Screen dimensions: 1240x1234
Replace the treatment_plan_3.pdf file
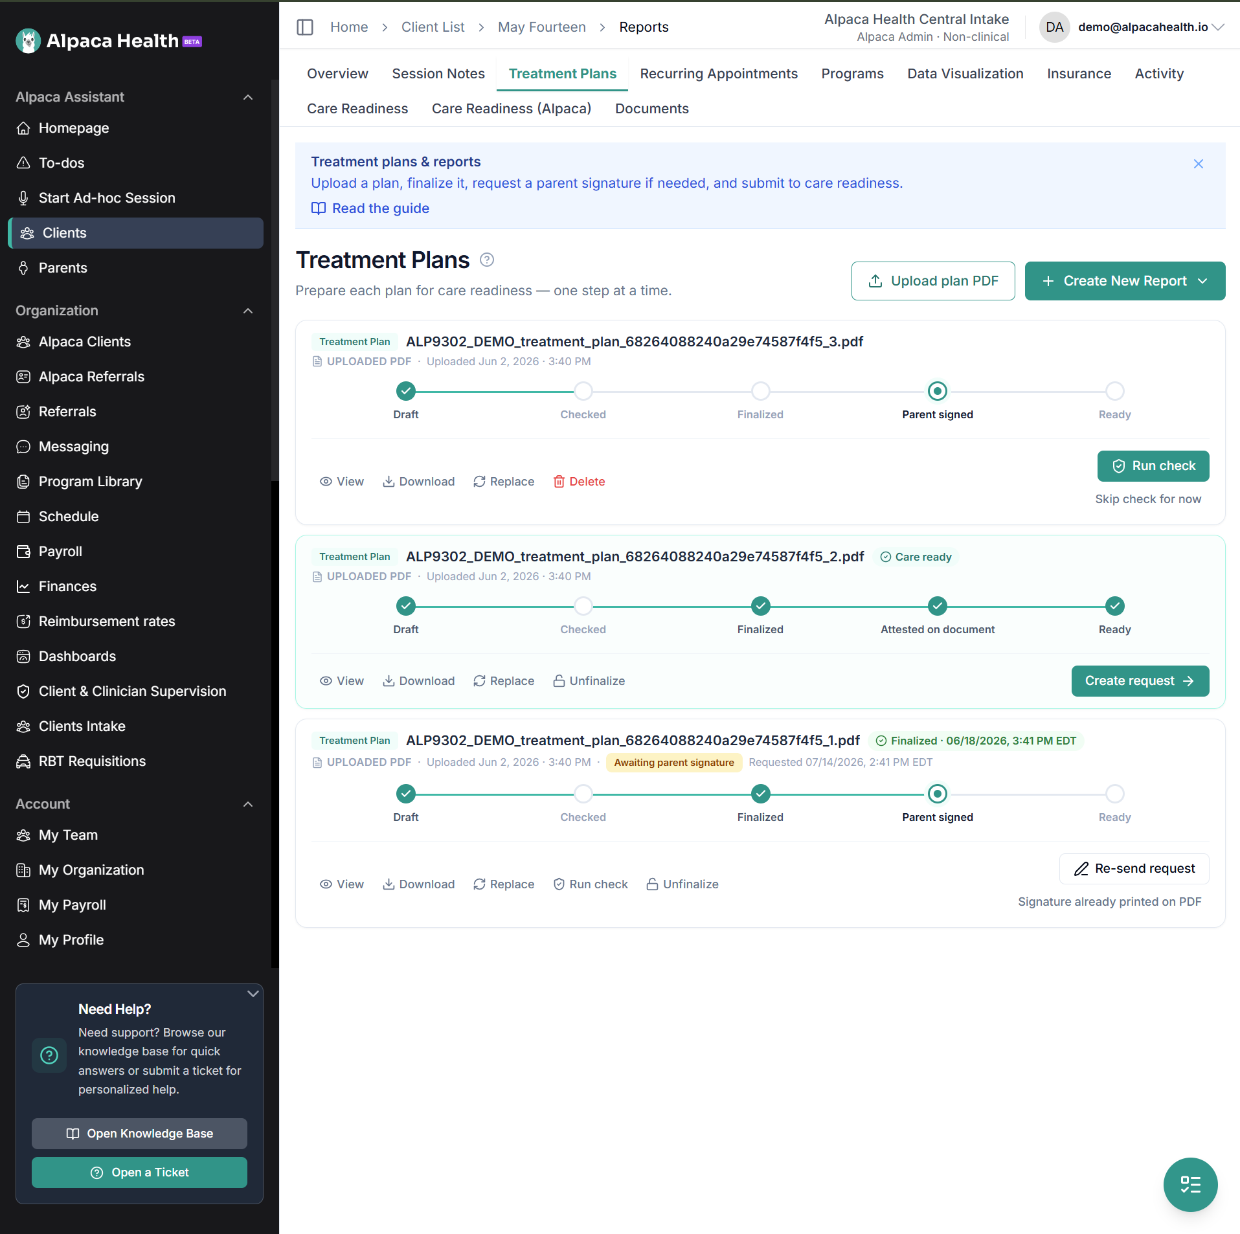pos(504,482)
